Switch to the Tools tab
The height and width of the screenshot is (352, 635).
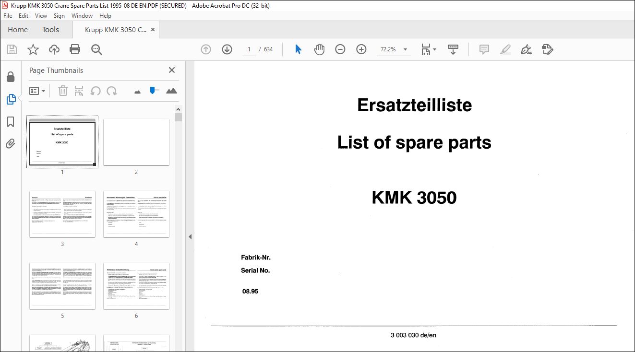(x=50, y=30)
